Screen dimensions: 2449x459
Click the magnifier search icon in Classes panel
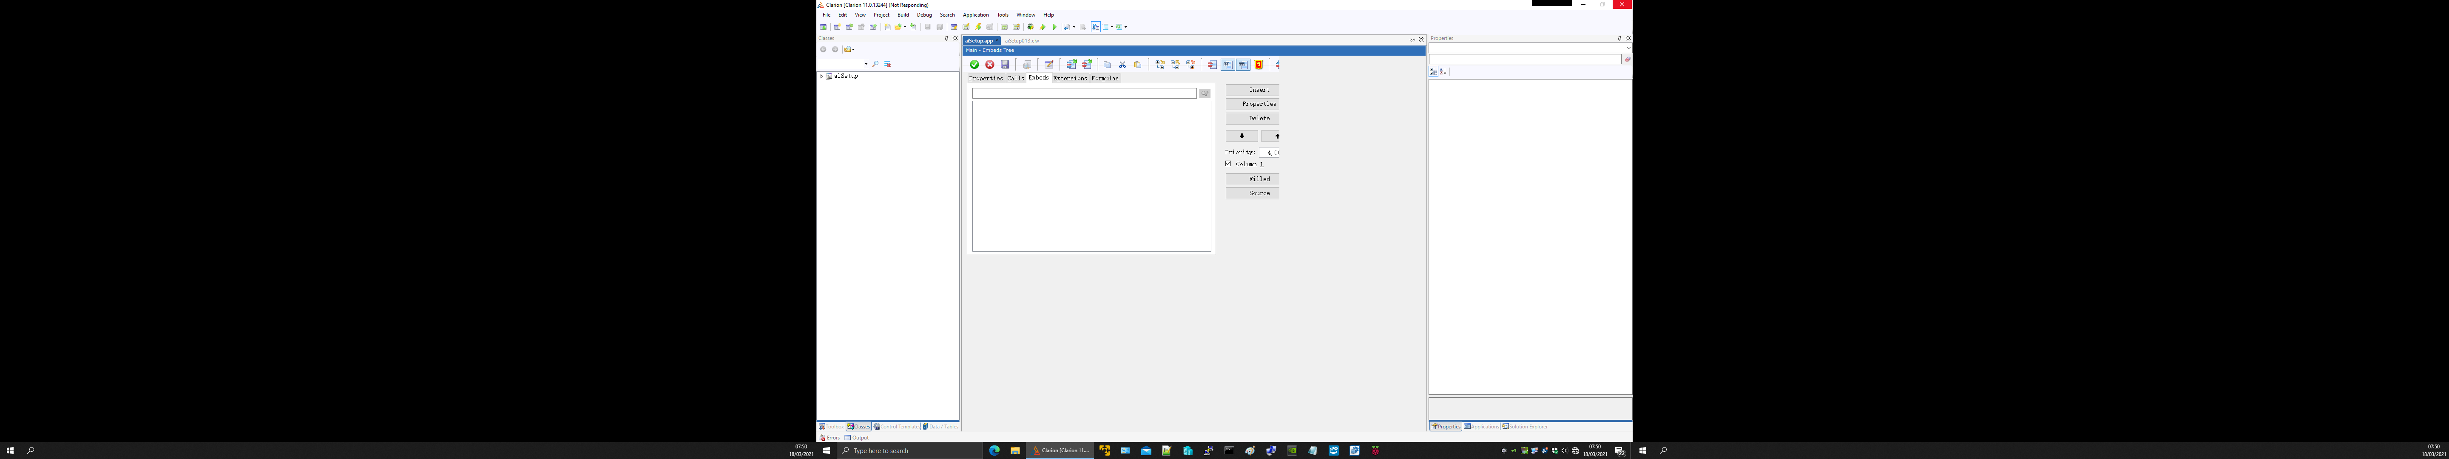875,64
